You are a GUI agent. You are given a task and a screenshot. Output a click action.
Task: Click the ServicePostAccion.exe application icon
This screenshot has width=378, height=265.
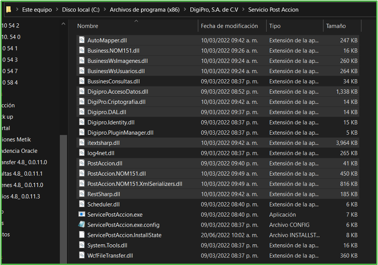(x=82, y=214)
